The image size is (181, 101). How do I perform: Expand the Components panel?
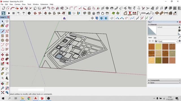click(x=149, y=80)
